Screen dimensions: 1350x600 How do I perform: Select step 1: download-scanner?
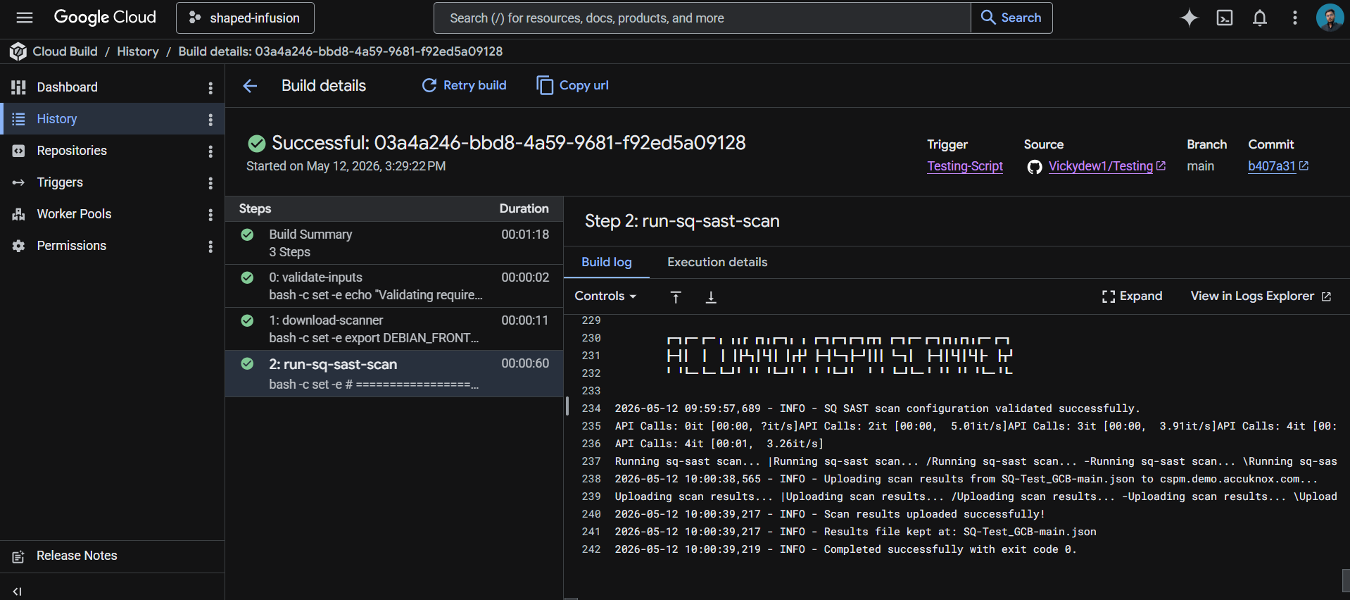point(394,329)
